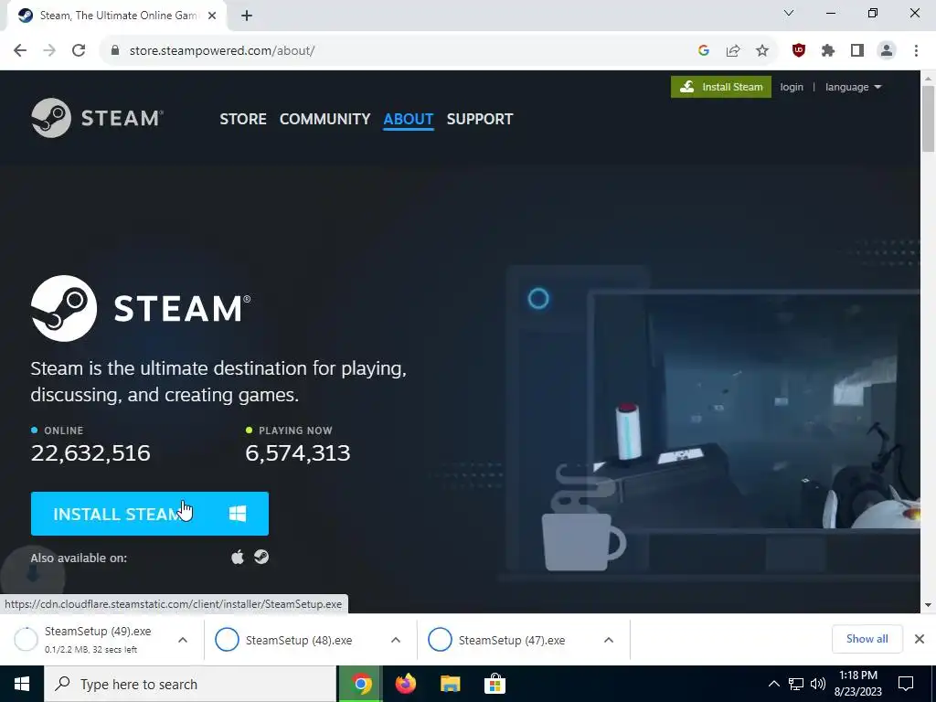The width and height of the screenshot is (936, 702).
Task: Open the uBlock Origin extension icon
Action: [x=799, y=51]
